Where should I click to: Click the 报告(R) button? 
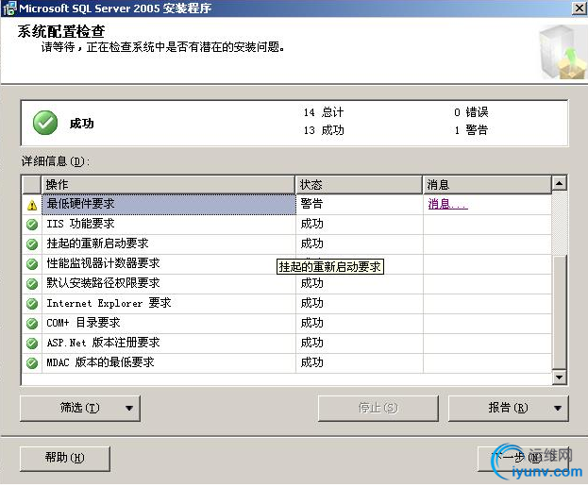coord(508,409)
